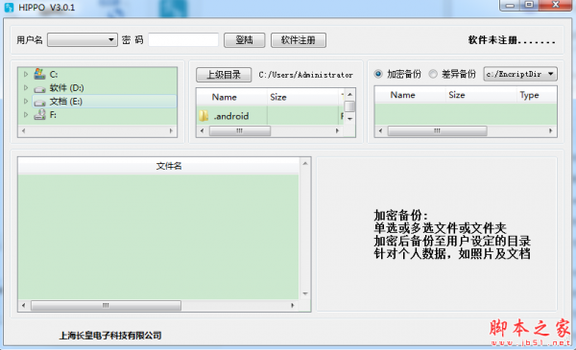Maximize the HIPPO window
The image size is (576, 350).
point(529,5)
